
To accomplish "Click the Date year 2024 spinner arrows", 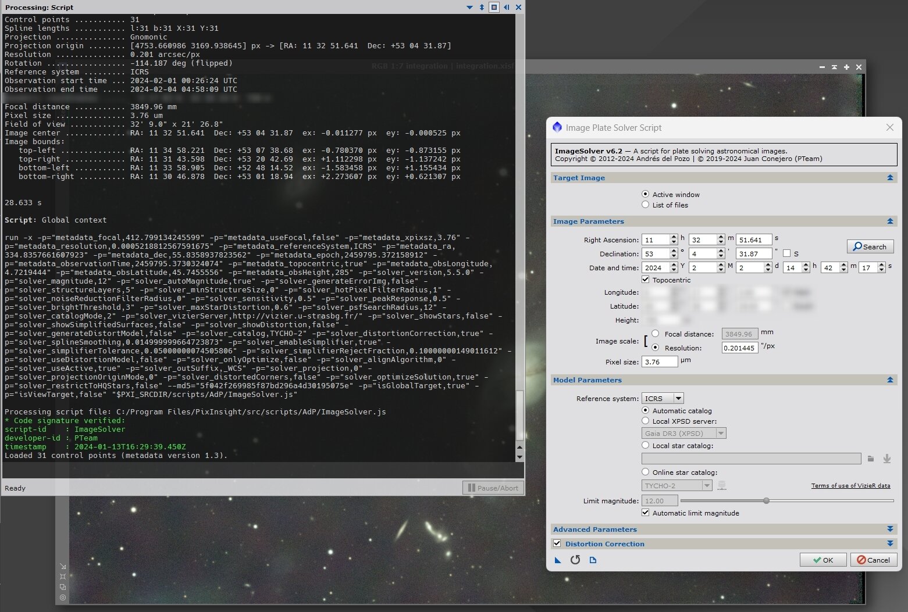I will pos(674,267).
